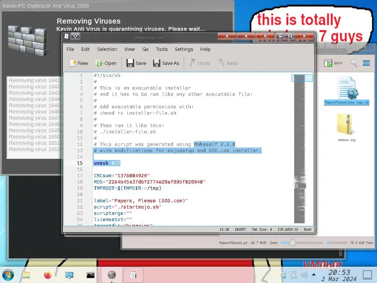Open the Settings menu
377x283 pixels.
184,49
